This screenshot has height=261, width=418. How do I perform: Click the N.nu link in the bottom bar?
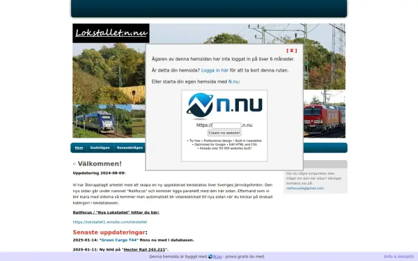pyautogui.click(x=217, y=256)
